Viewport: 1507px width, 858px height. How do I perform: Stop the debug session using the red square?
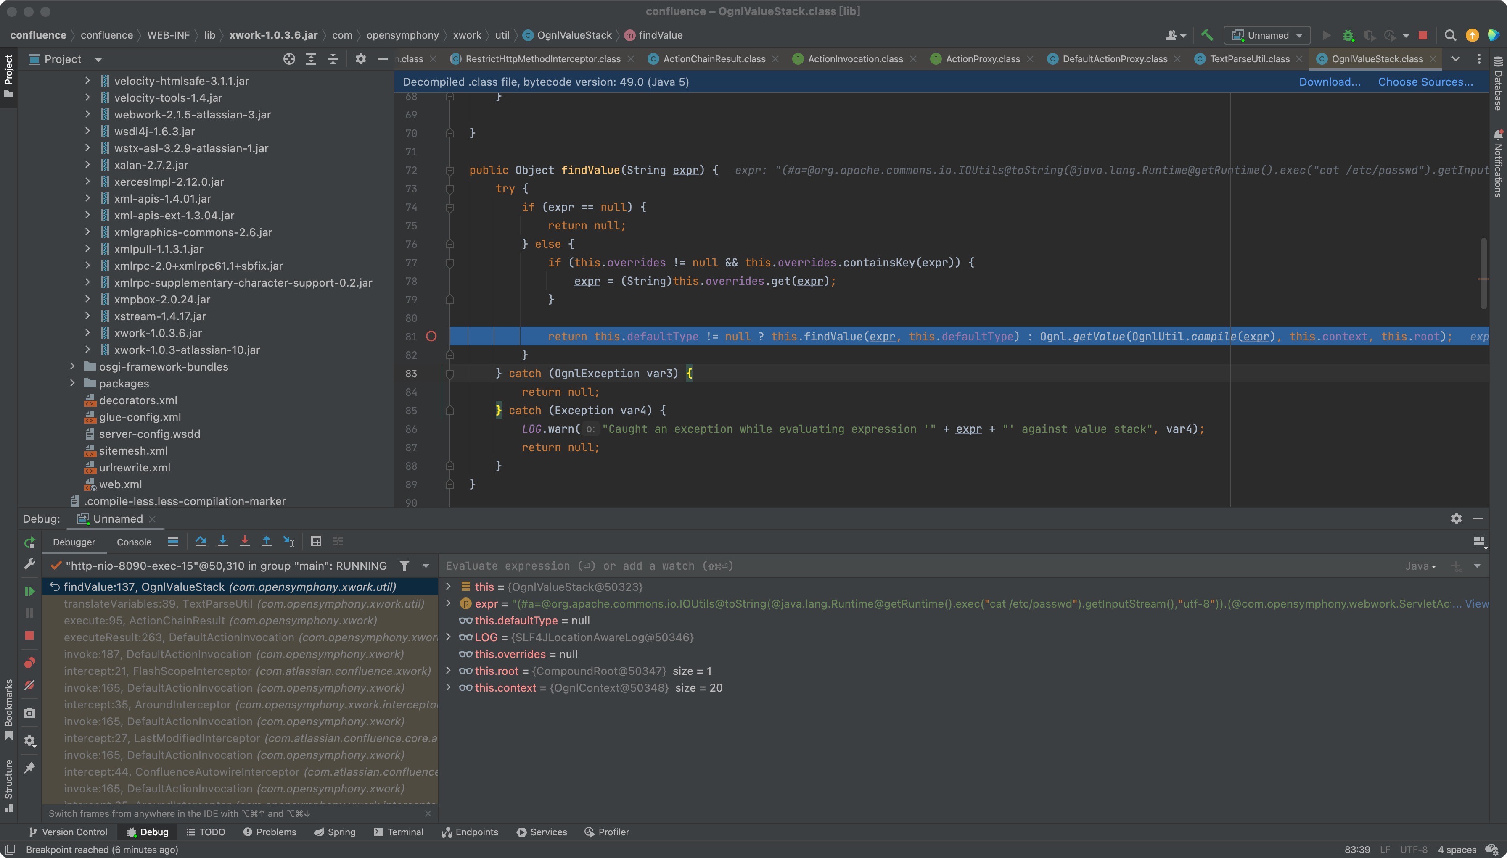29,635
